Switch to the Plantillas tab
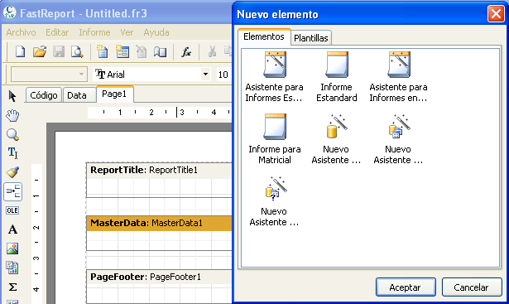This screenshot has width=509, height=304. (311, 38)
